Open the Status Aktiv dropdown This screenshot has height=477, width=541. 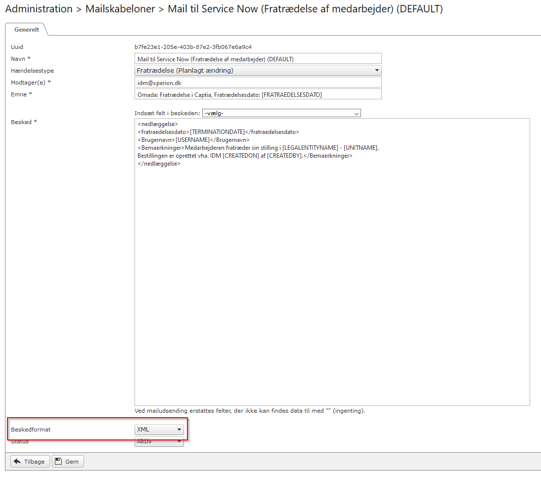click(159, 442)
